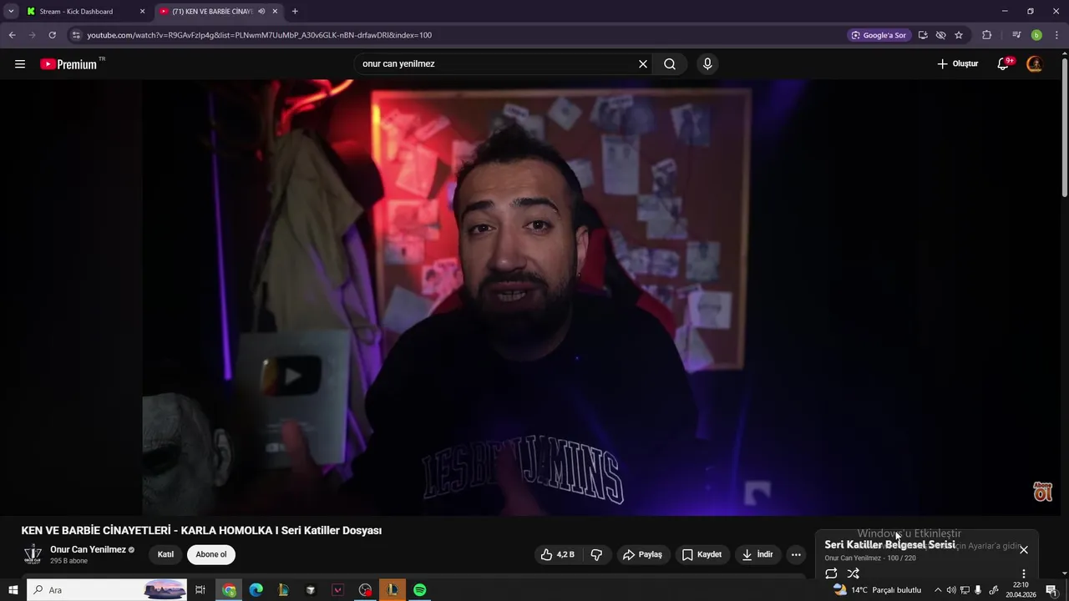Open volume control in system tray
Viewport: 1069px width, 601px height.
coord(951,590)
